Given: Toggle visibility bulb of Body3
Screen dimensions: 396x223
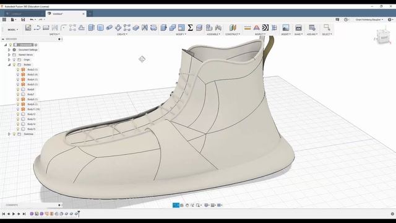Looking at the screenshot, I should [x=18, y=74].
